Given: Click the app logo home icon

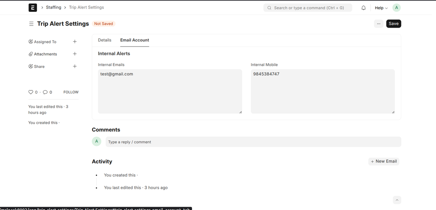Looking at the screenshot, I should (33, 8).
